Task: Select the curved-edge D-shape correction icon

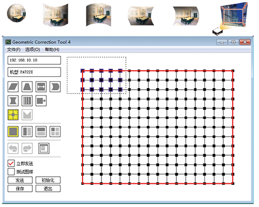Action: point(55,86)
